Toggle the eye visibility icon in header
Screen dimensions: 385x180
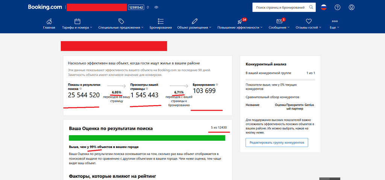click(156, 7)
